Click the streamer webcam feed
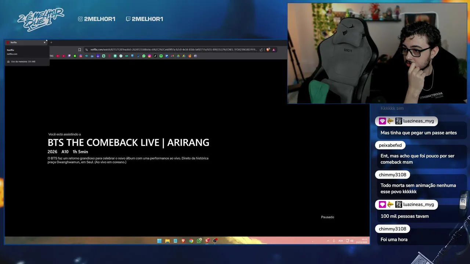The height and width of the screenshot is (264, 470). click(377, 54)
